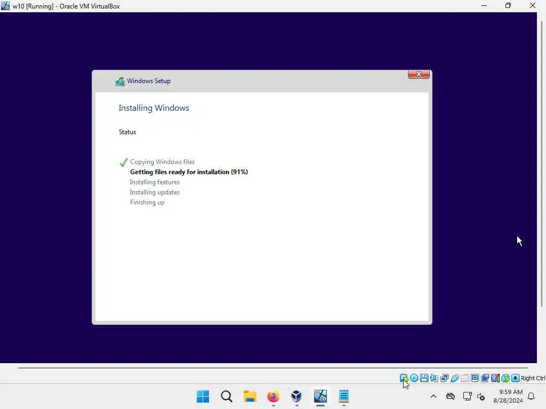Open the network status tray icon
The image size is (546, 409).
467,396
